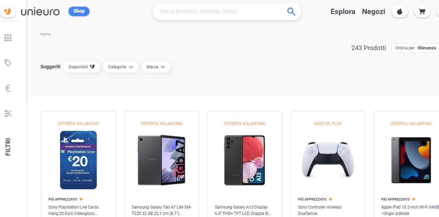
Task: Toggle the Disponibili availability filter
Action: 82,67
